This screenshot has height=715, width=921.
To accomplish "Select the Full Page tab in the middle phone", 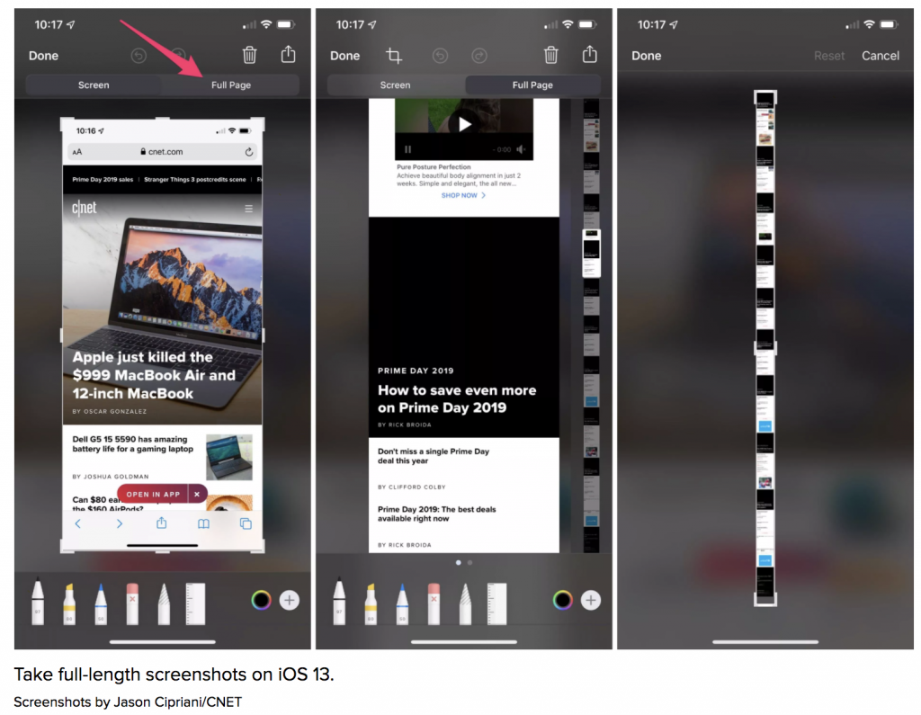I will point(532,85).
